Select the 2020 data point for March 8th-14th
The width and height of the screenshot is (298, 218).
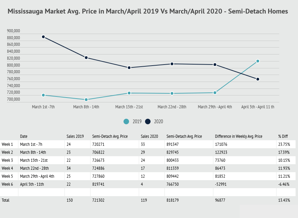point(86,57)
